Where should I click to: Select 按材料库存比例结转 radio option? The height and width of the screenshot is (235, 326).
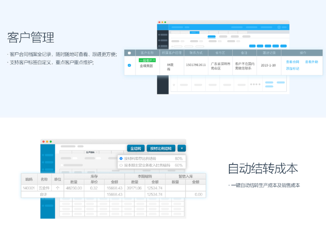point(121,159)
